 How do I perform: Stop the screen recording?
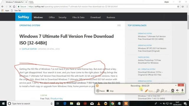click(x=110, y=91)
